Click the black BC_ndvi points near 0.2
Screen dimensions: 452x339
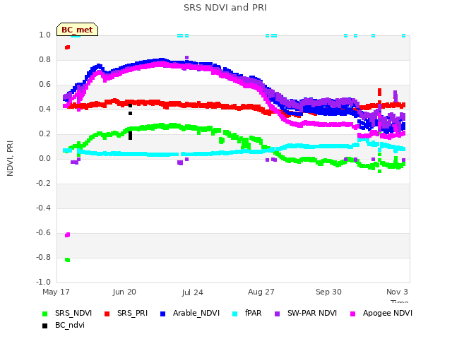(x=130, y=136)
